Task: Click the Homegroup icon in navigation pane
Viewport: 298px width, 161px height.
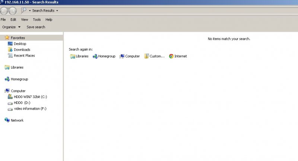Action: (x=7, y=79)
